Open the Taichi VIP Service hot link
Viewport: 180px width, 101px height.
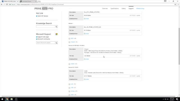42,16
